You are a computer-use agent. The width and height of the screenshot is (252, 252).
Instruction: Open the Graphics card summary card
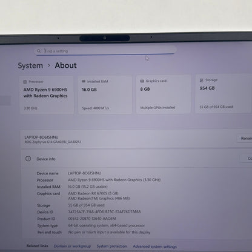(164, 94)
